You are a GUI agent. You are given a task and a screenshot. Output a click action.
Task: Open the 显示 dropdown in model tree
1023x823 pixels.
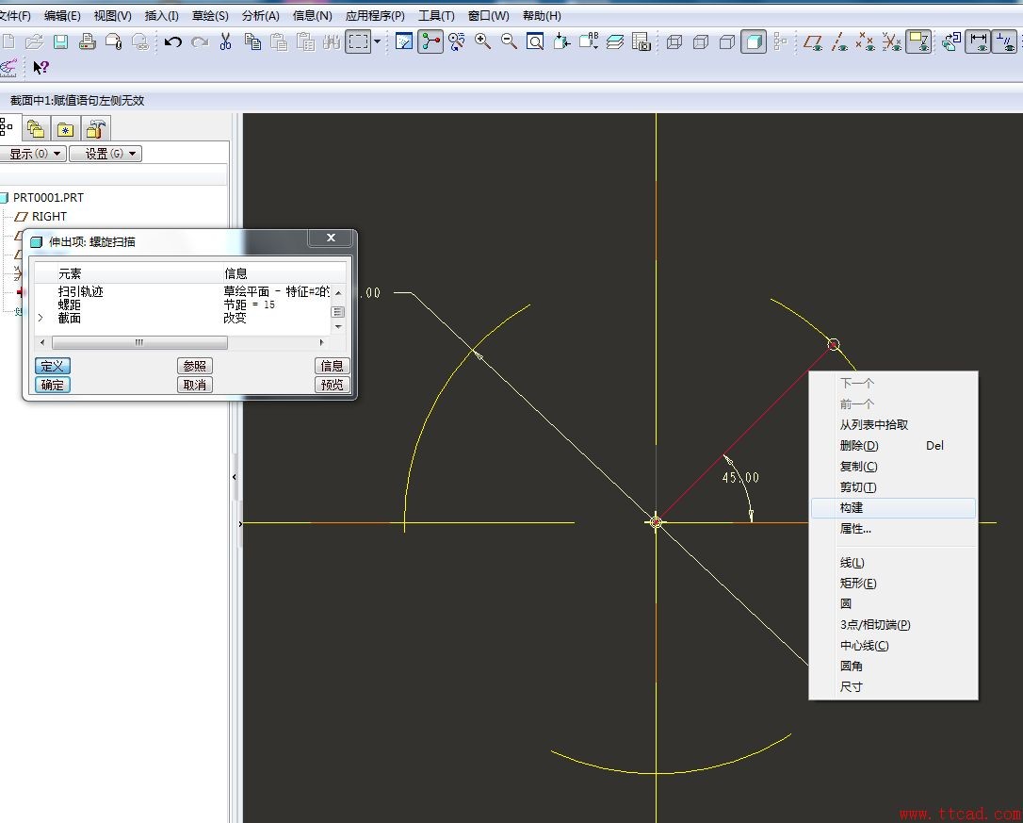click(34, 154)
